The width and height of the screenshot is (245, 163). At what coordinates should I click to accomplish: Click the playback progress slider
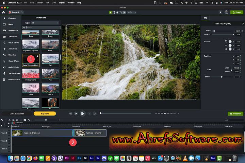pyautogui.click(x=125, y=113)
